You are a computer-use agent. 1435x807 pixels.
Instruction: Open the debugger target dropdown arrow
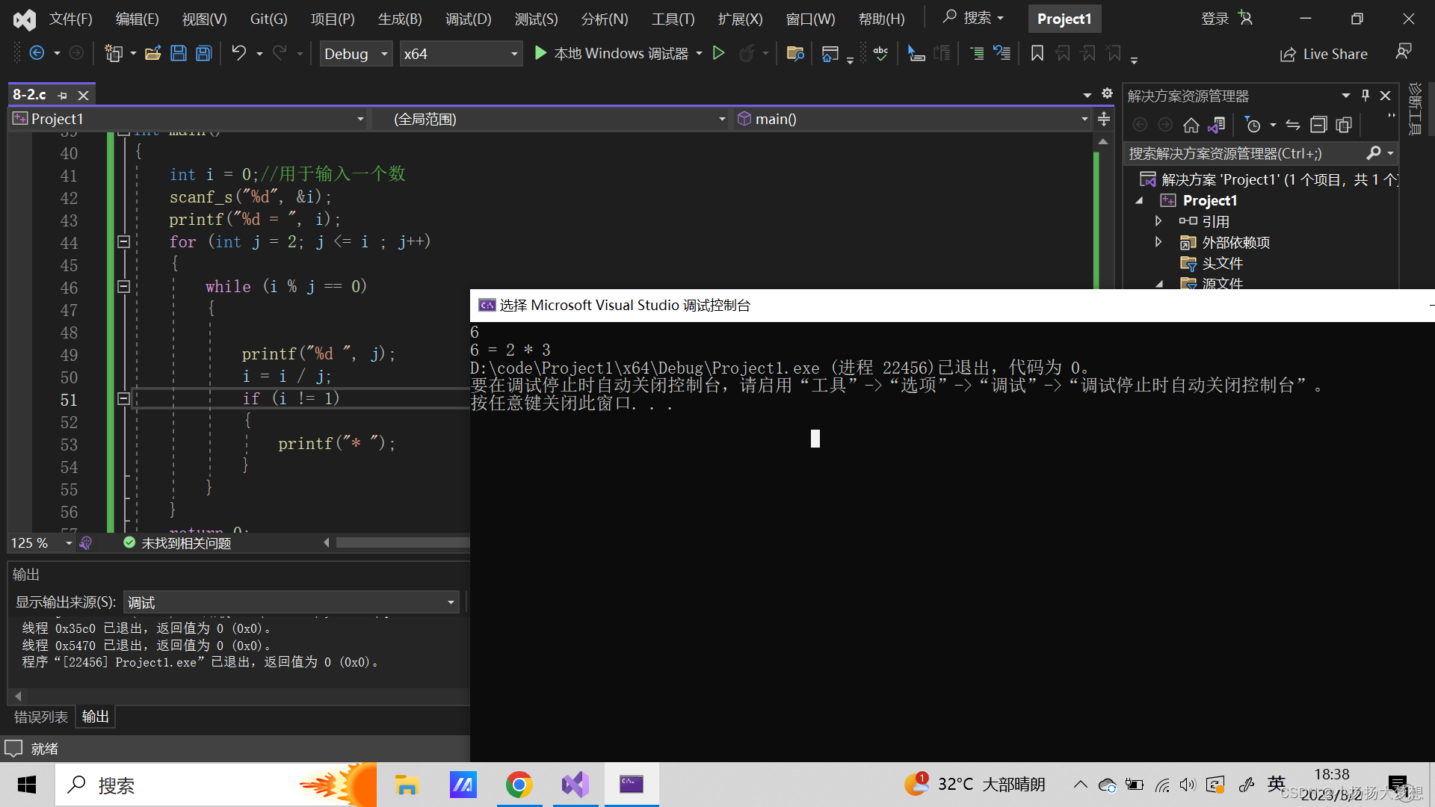[x=700, y=53]
